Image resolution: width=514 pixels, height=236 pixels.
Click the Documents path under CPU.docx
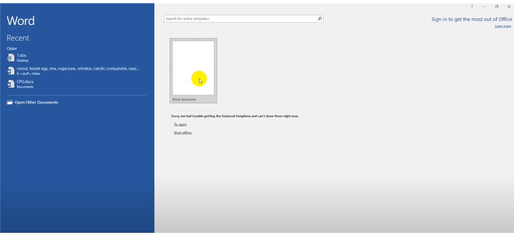click(x=25, y=87)
